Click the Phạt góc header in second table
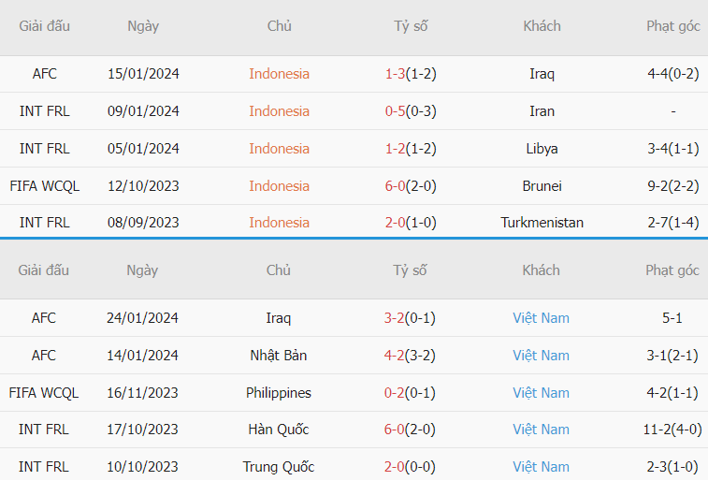 [672, 270]
